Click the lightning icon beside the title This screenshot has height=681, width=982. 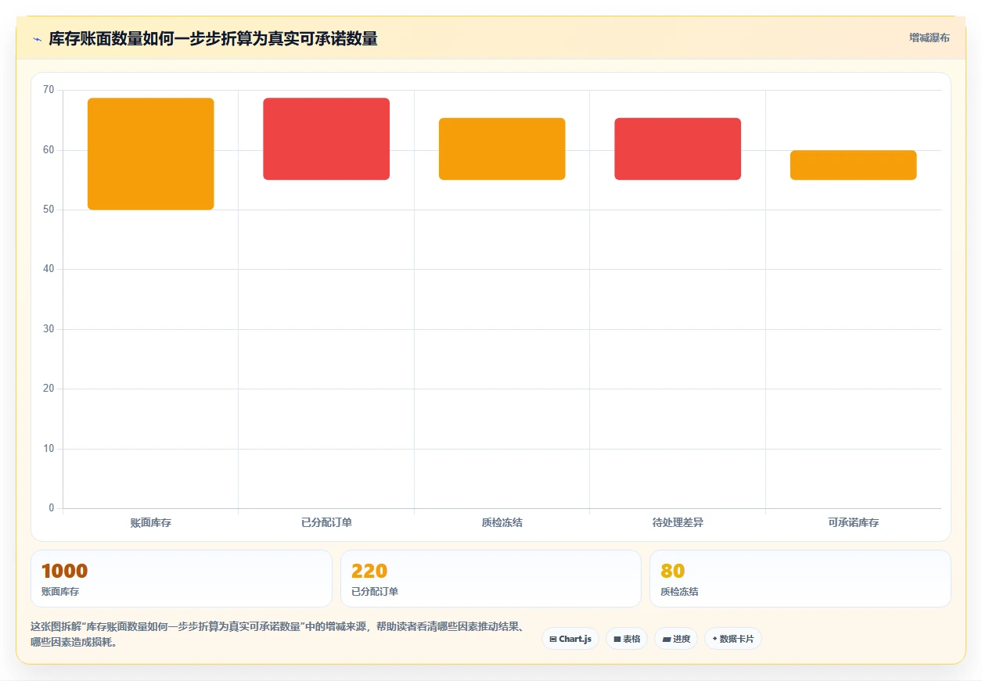tap(37, 39)
